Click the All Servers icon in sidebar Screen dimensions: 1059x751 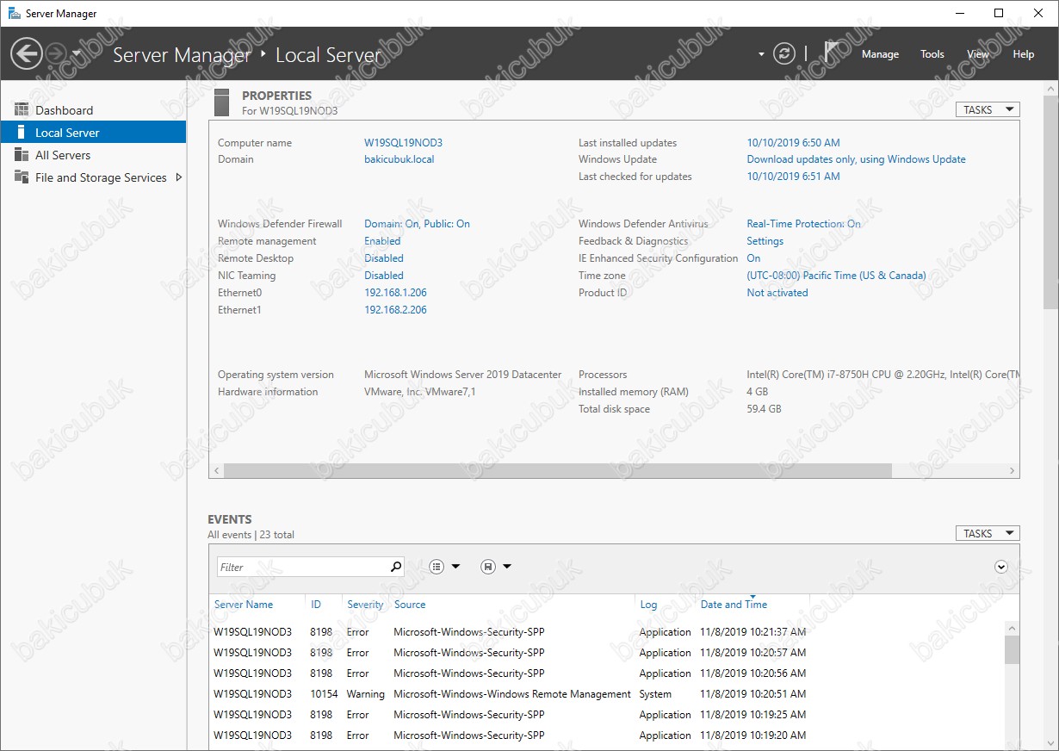[x=22, y=155]
